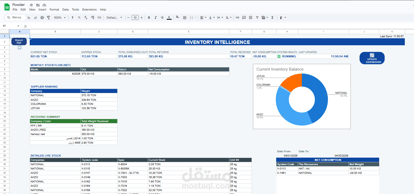Toggle bold formatting

pyautogui.click(x=149, y=18)
